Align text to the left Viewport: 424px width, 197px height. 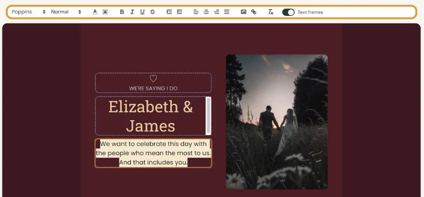tap(196, 12)
